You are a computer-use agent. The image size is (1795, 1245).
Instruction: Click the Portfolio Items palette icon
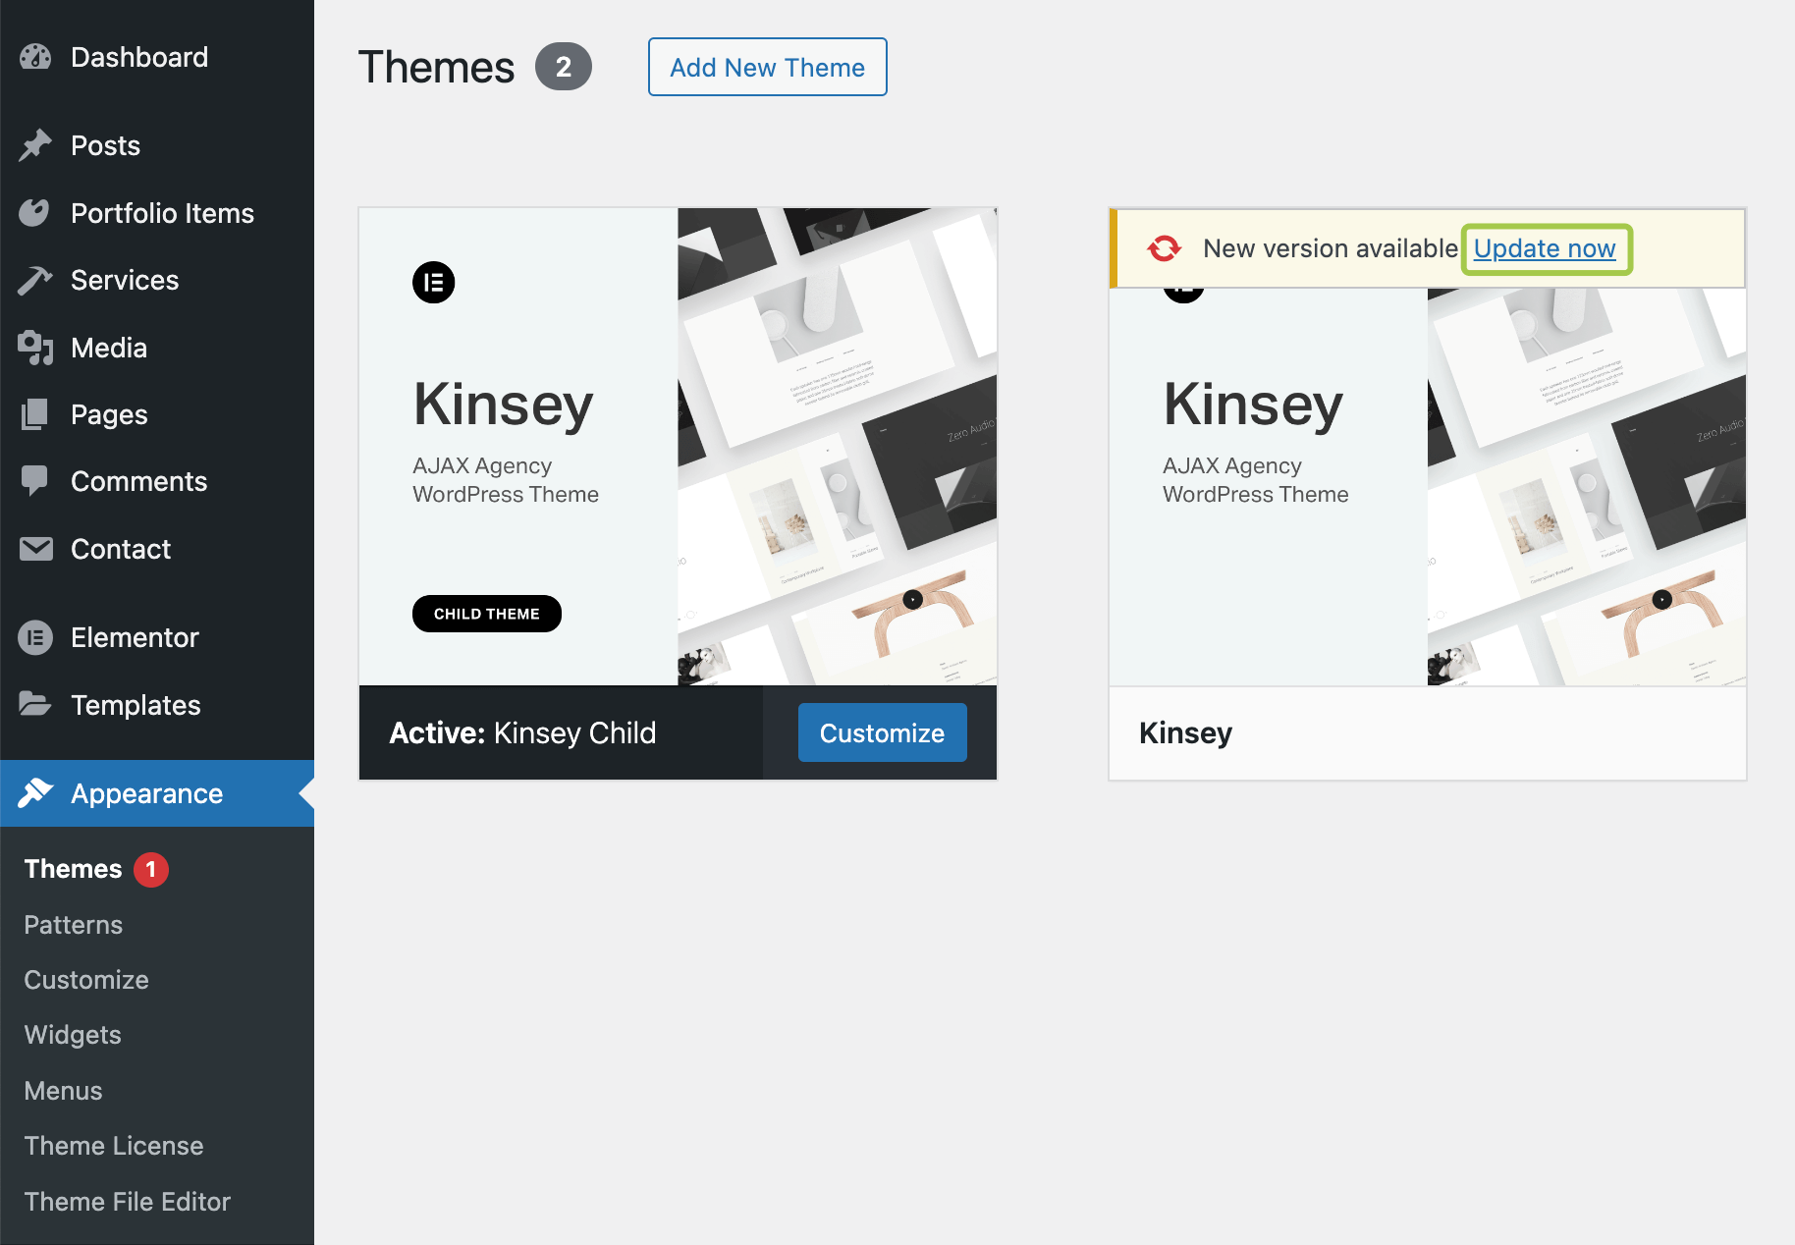[x=35, y=213]
